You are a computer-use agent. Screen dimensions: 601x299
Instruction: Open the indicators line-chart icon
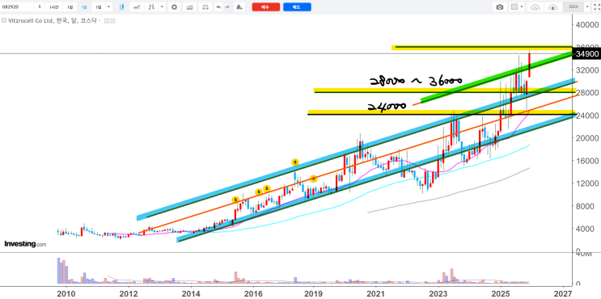click(x=137, y=7)
